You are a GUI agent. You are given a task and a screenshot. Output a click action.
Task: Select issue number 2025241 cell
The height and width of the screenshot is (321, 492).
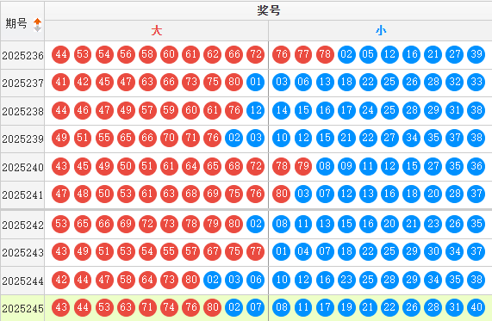pyautogui.click(x=22, y=194)
